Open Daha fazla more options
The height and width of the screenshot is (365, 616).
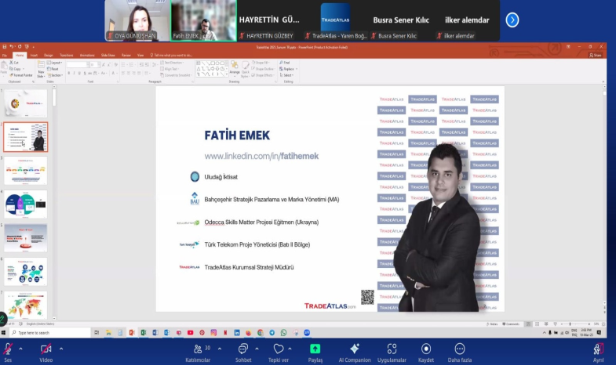click(x=460, y=349)
